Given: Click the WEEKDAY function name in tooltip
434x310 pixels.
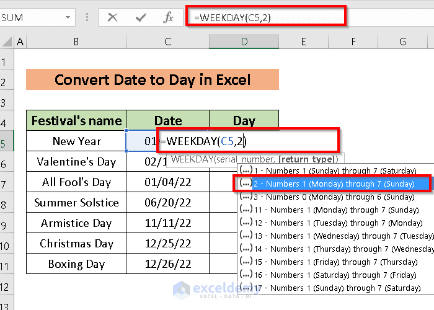Looking at the screenshot, I should point(191,159).
